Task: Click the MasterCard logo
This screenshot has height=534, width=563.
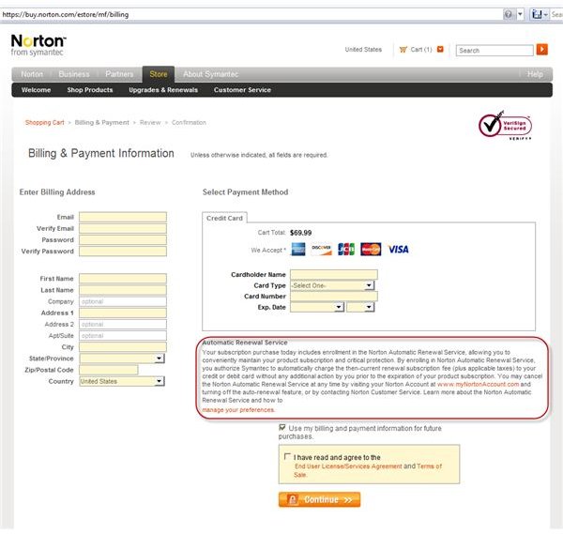Action: pyautogui.click(x=371, y=250)
